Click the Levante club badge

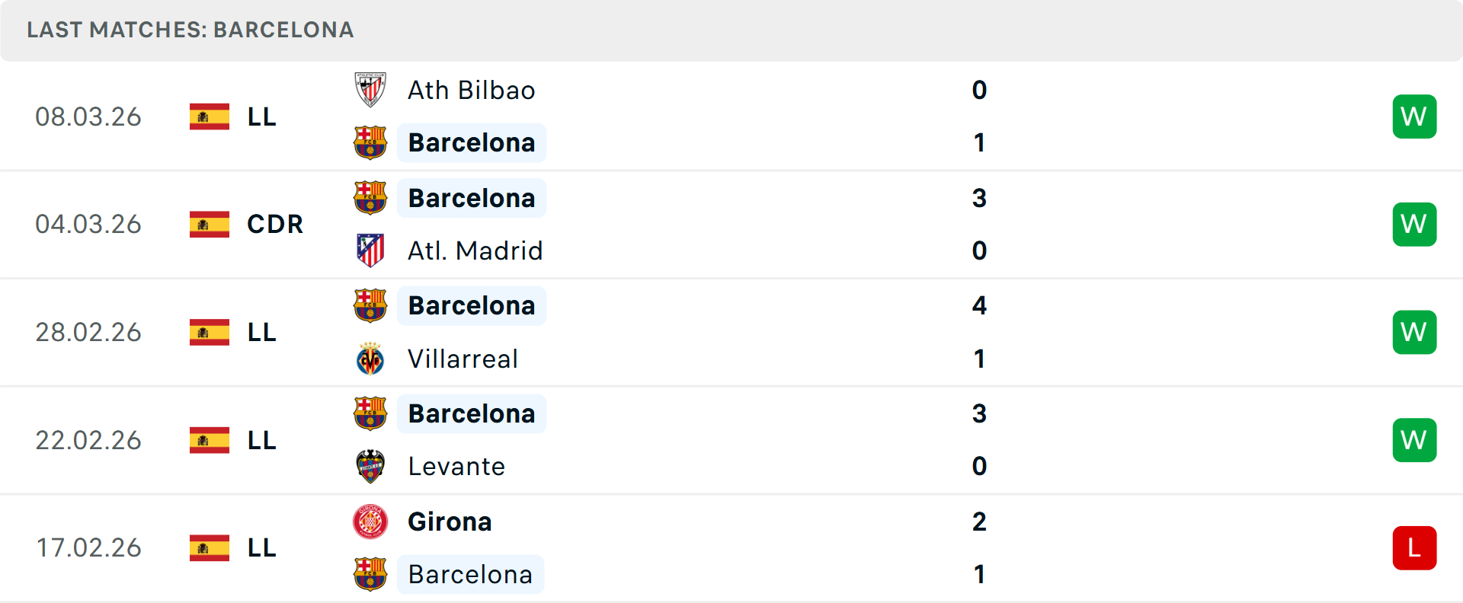370,467
